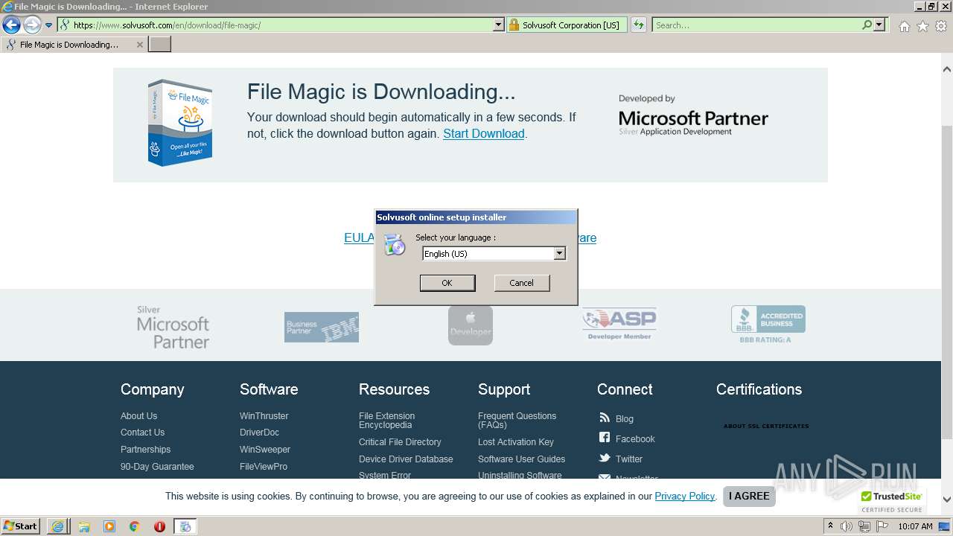Viewport: 953px width, 536px height.
Task: Open the About Us footer link
Action: (x=138, y=416)
